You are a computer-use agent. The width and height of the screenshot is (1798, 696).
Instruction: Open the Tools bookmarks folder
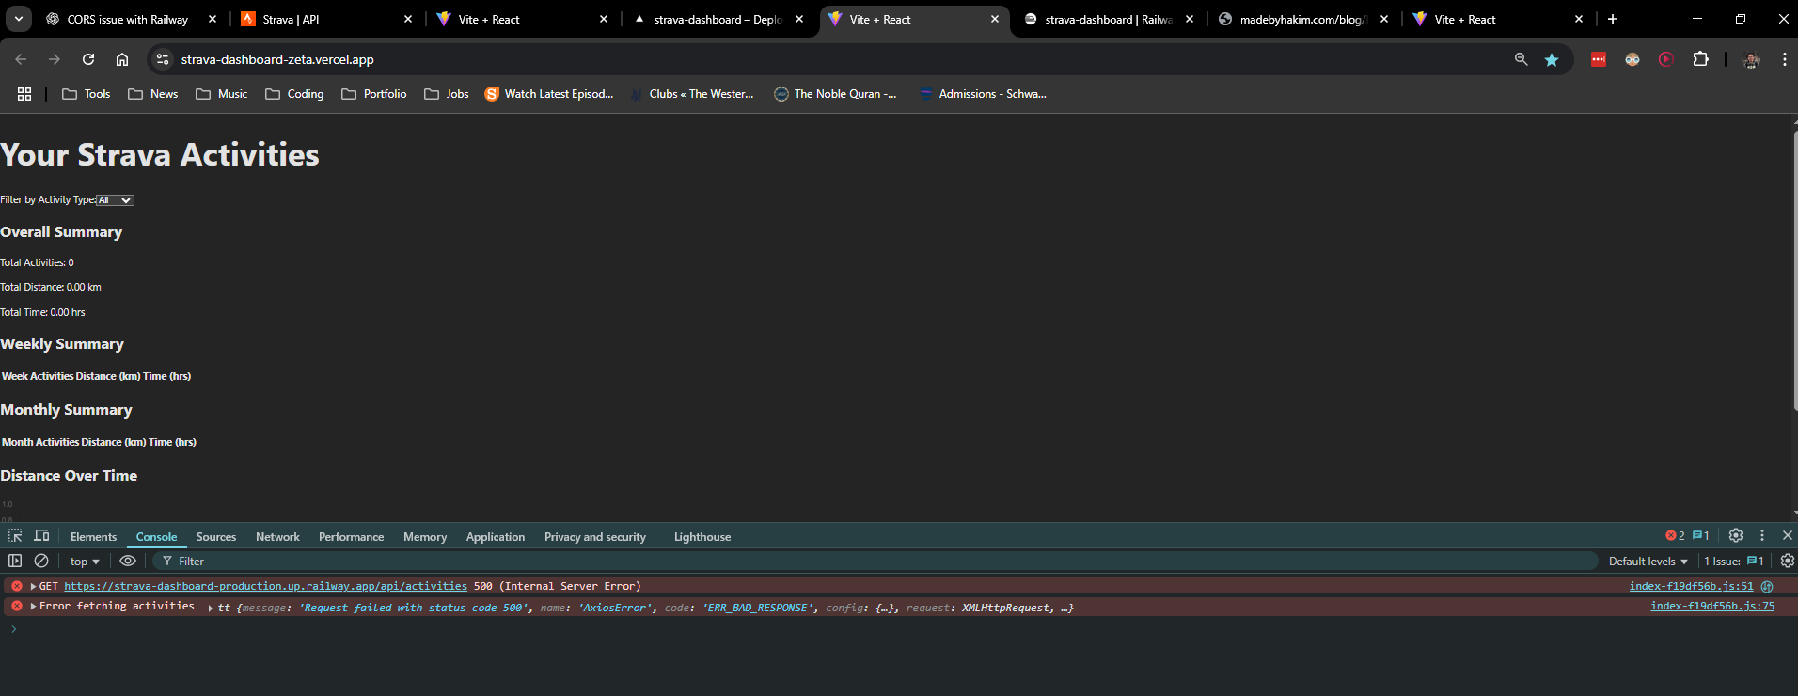click(x=87, y=94)
